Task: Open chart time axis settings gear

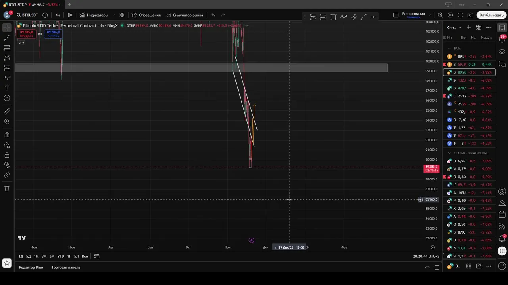Action: 433,247
